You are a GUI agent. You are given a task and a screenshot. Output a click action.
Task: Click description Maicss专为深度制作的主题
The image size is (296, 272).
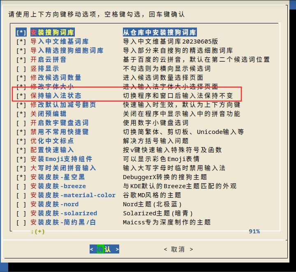coord(167,223)
